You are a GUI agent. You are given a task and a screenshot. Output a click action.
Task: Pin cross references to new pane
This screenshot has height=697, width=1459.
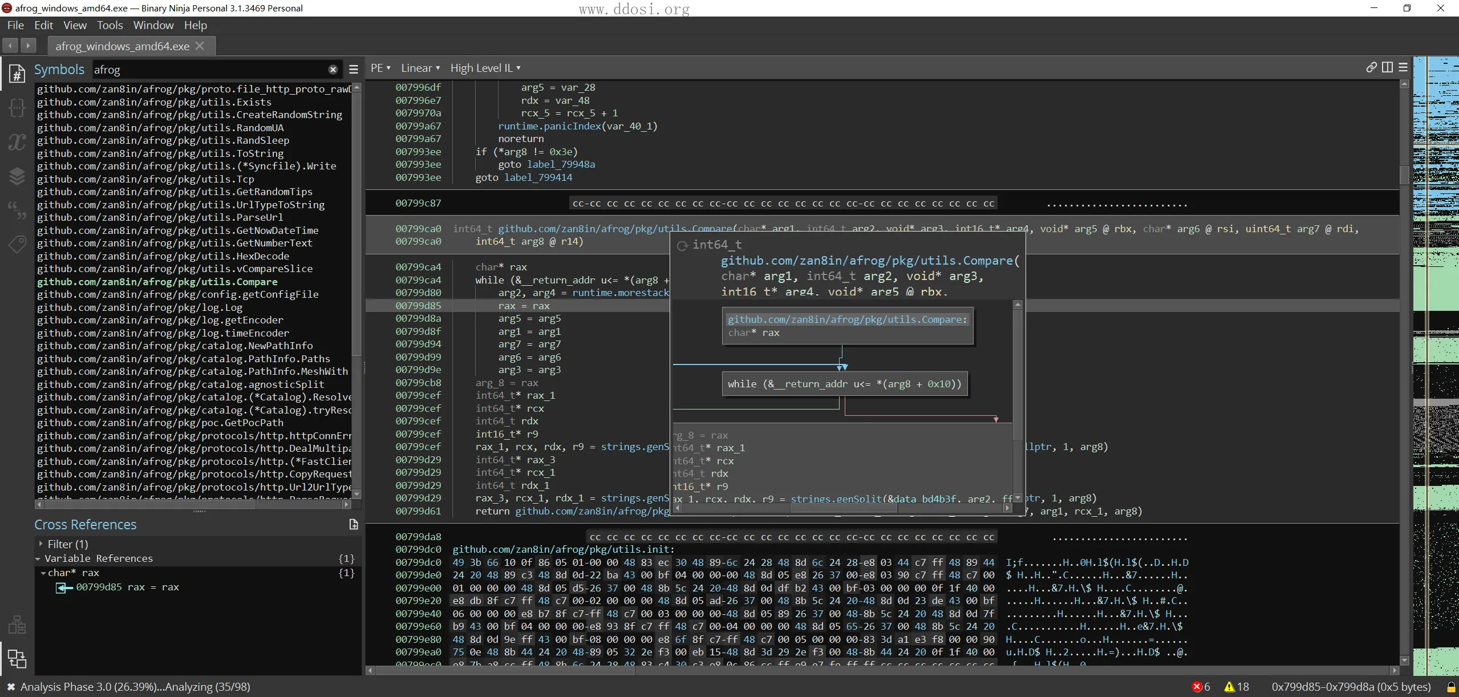click(x=354, y=524)
